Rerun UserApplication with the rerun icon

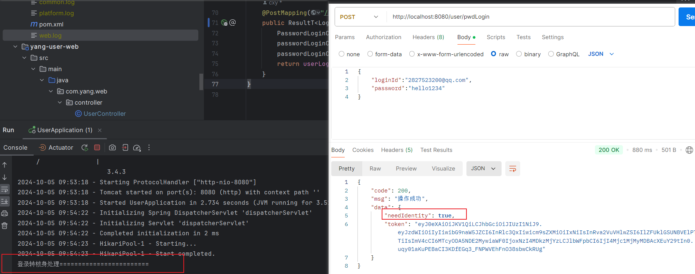(x=85, y=148)
